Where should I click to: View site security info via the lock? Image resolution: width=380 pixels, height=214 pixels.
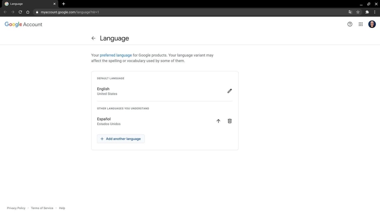pyautogui.click(x=37, y=12)
